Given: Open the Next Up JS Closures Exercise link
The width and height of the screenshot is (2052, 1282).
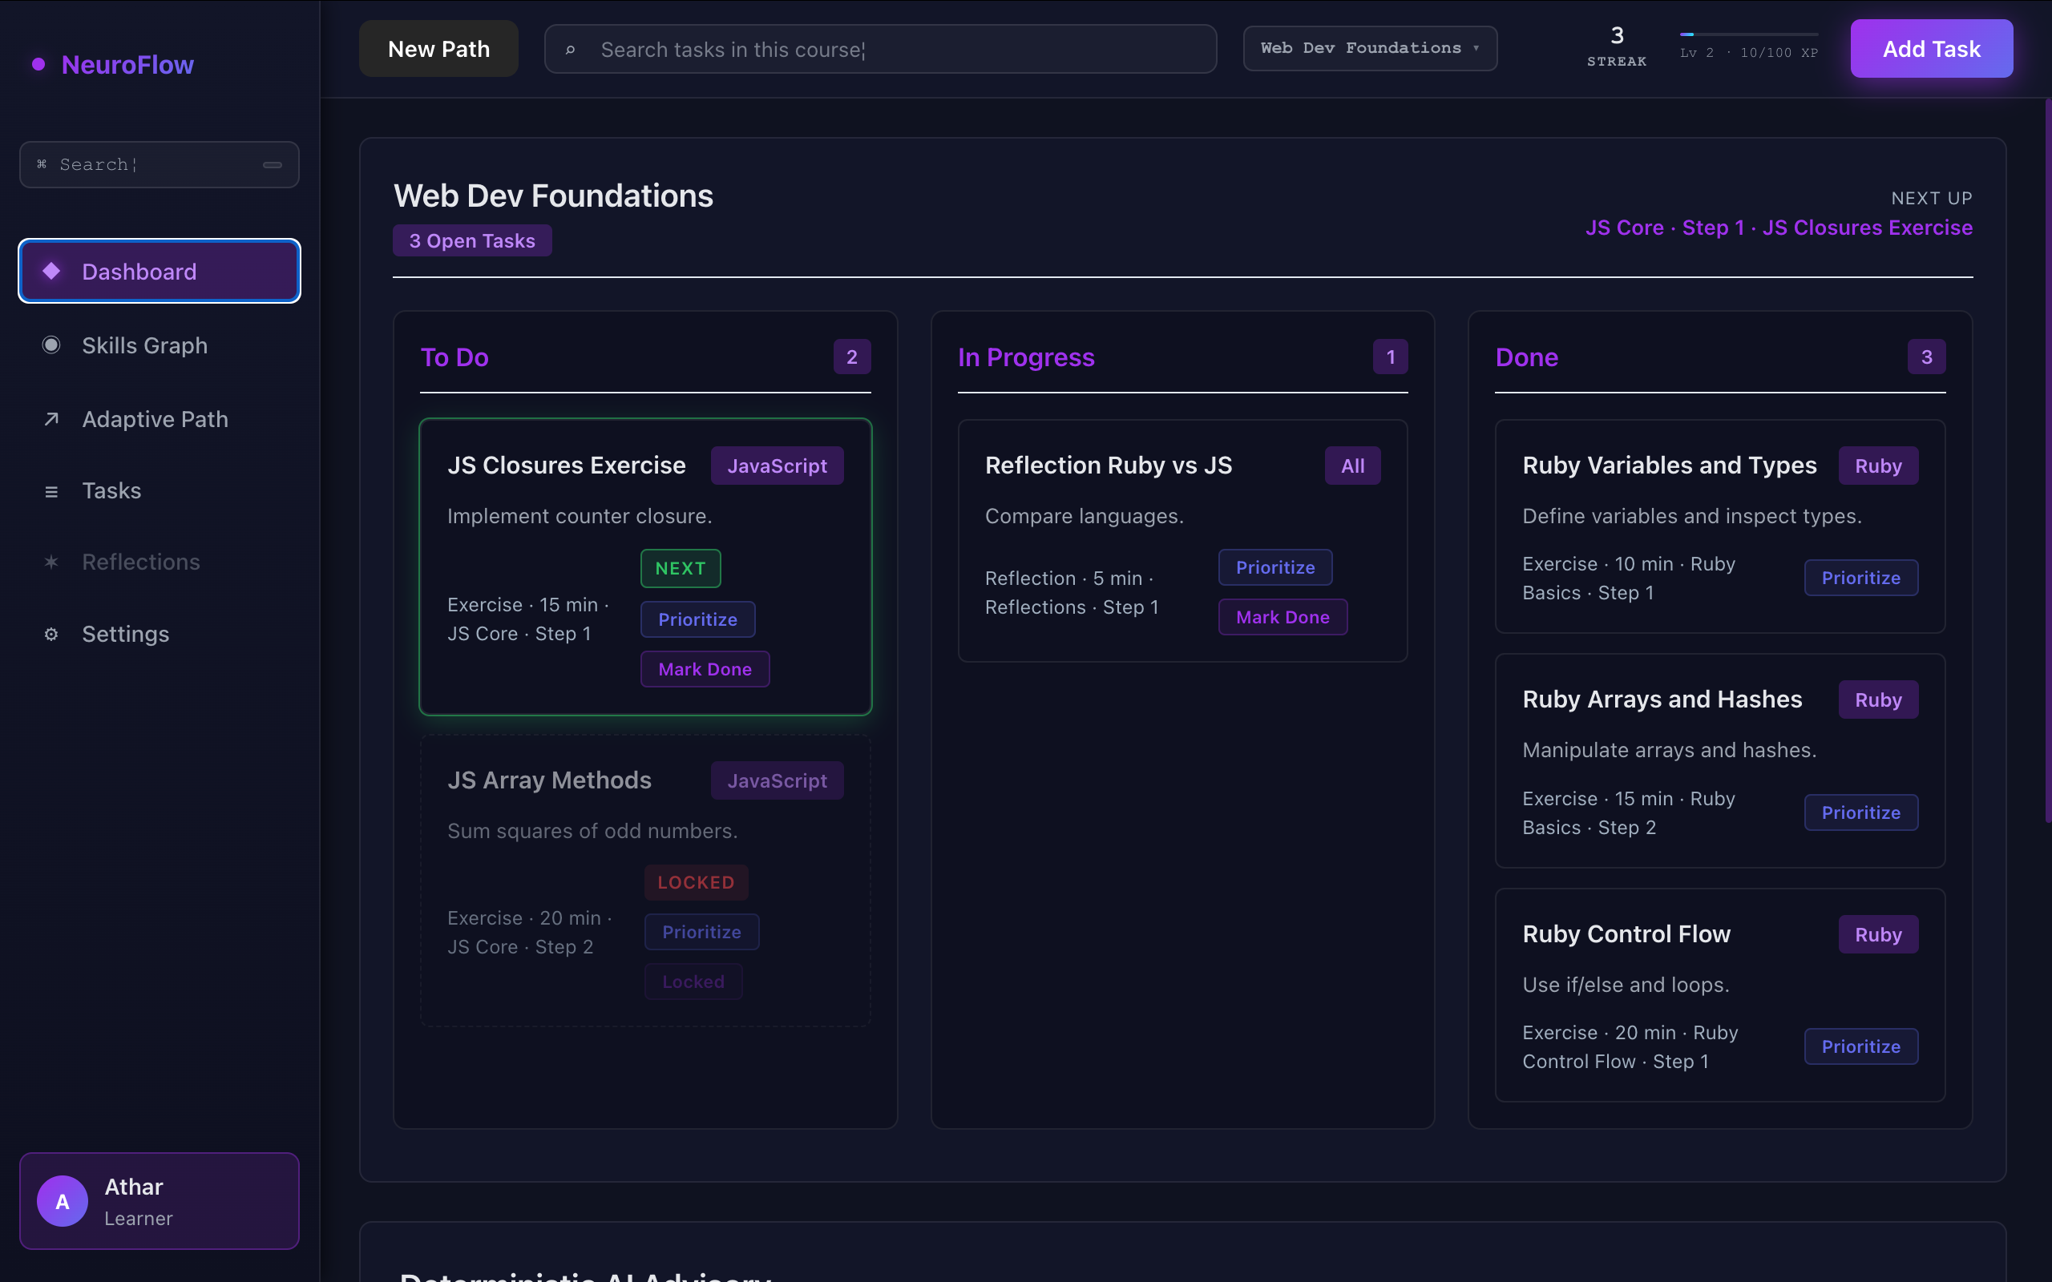Looking at the screenshot, I should click(x=1778, y=228).
